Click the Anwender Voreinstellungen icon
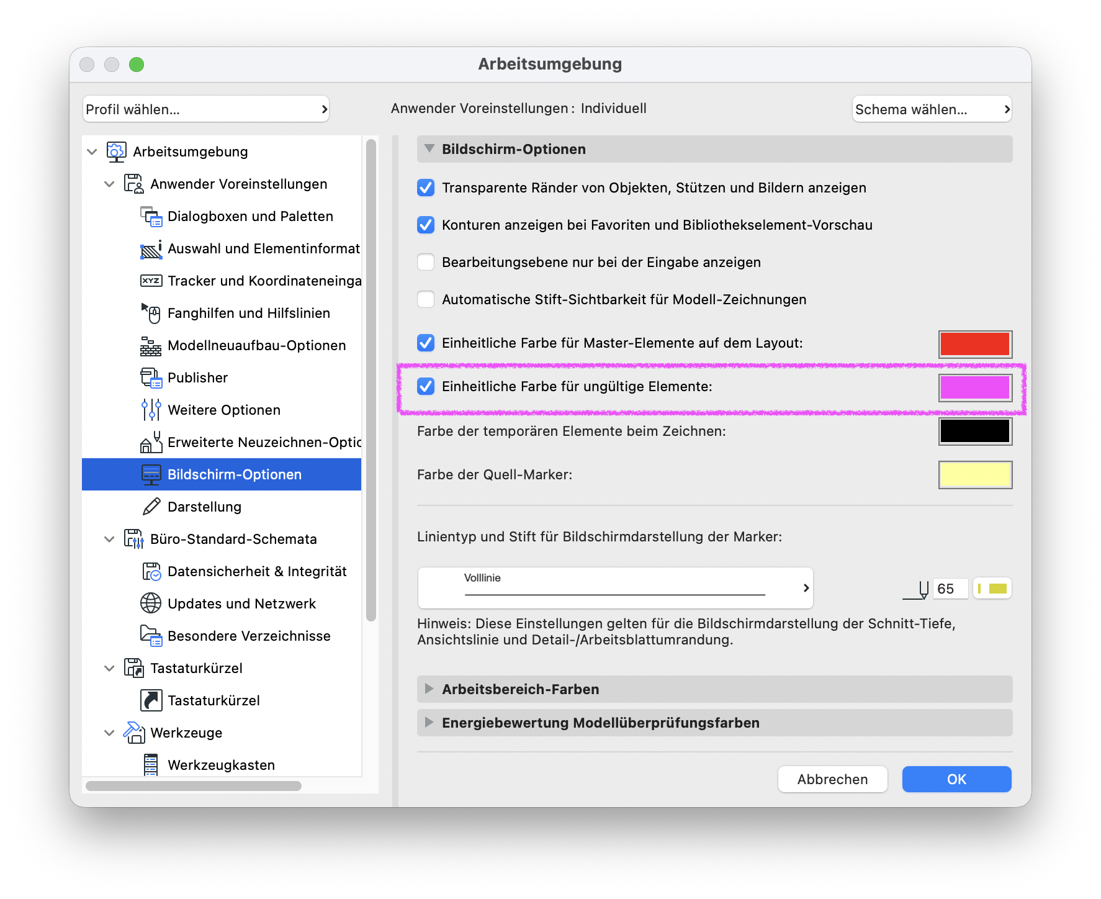 [133, 184]
